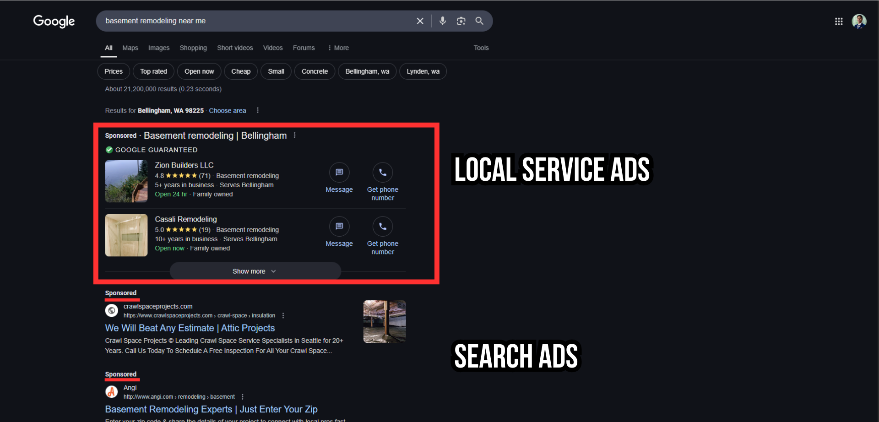This screenshot has height=422, width=879.
Task: Click the angi.com remodeling basement URL
Action: coord(179,397)
